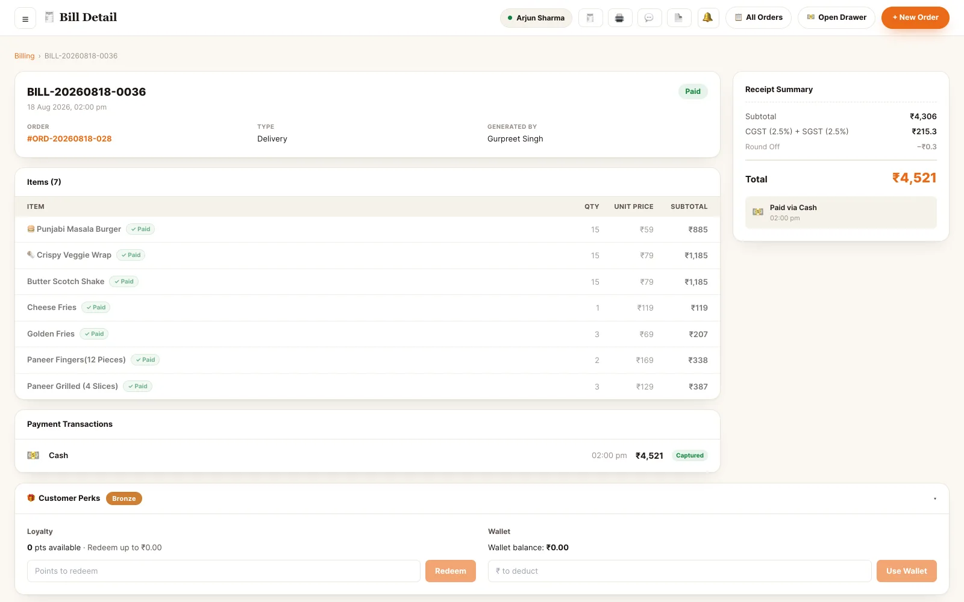
Task: Click the Arjun Sharma user chip
Action: coord(536,18)
